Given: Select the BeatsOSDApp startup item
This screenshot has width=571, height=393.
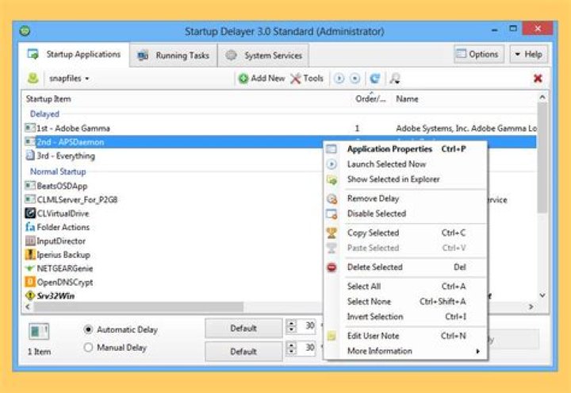Looking at the screenshot, I should (x=56, y=186).
